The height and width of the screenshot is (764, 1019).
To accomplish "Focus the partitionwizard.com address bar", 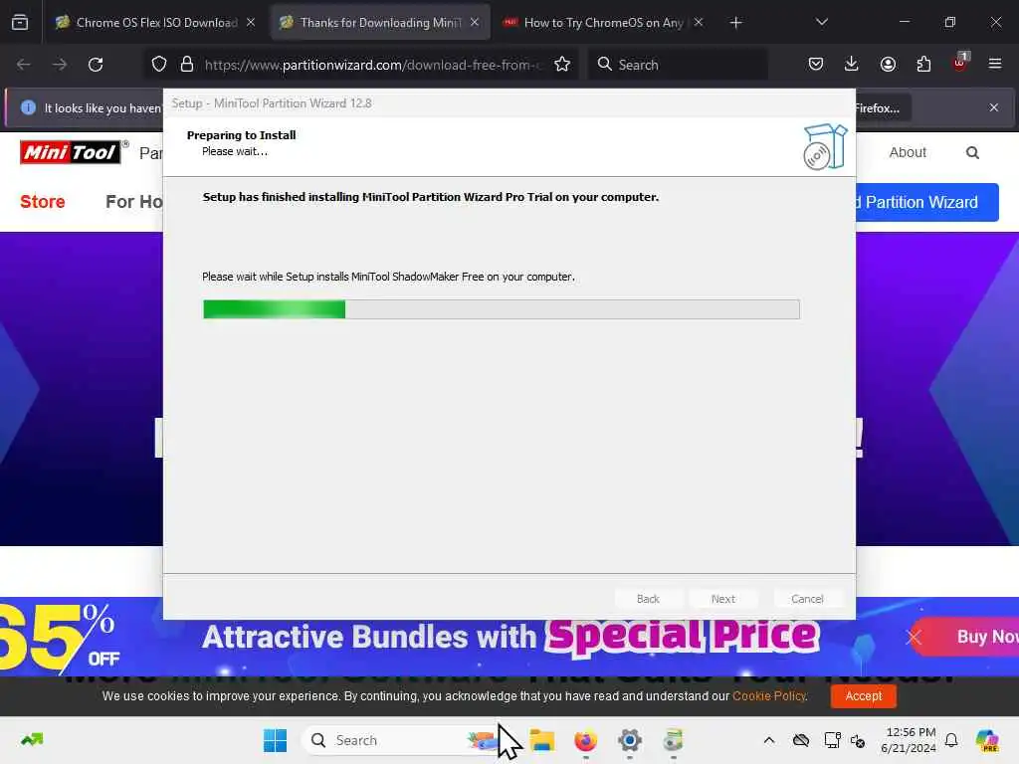I will coord(374,65).
